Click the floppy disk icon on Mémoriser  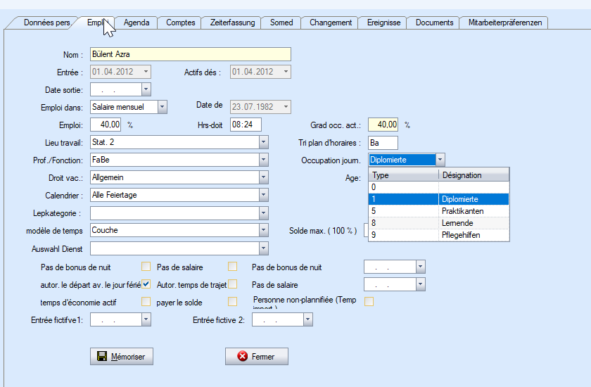click(101, 357)
